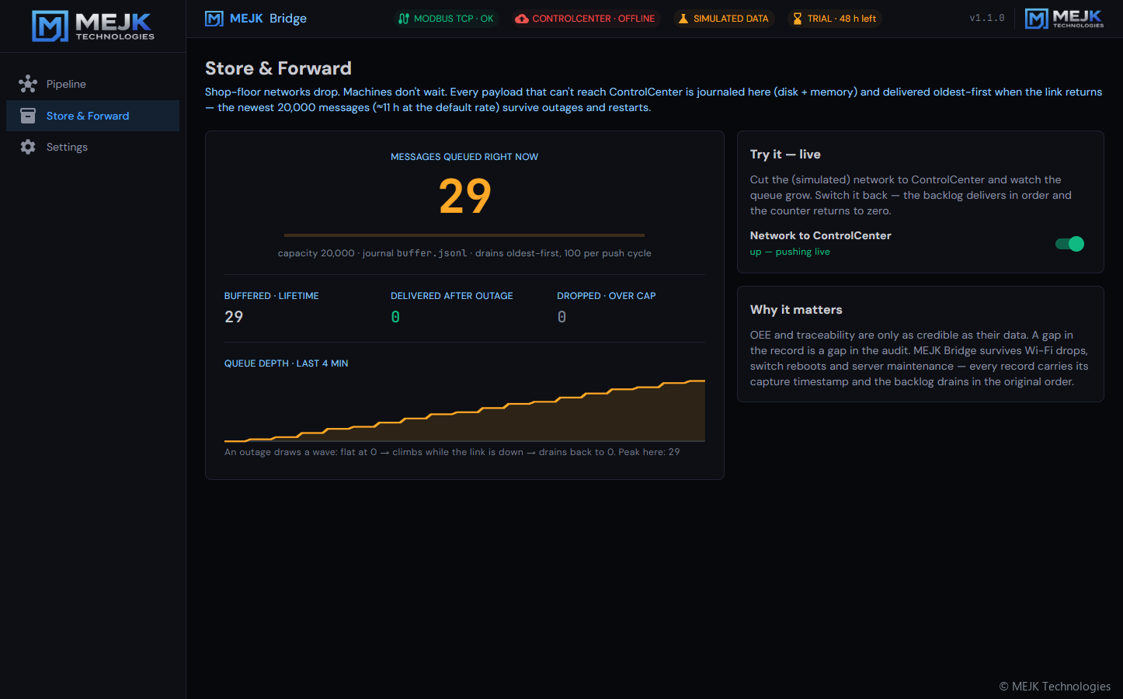Click the dropped over cap value 0
Screen dimensions: 1123x699
(x=561, y=317)
